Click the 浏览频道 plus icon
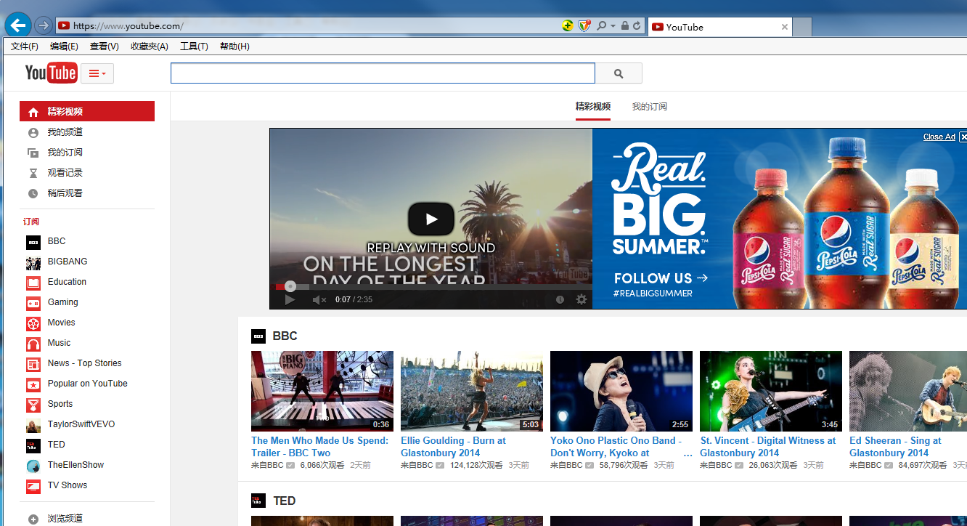The width and height of the screenshot is (967, 526). [x=33, y=519]
